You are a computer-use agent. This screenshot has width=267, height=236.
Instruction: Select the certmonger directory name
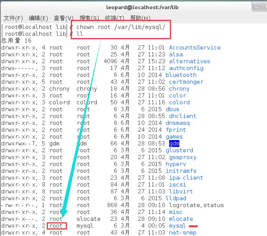pos(186,82)
